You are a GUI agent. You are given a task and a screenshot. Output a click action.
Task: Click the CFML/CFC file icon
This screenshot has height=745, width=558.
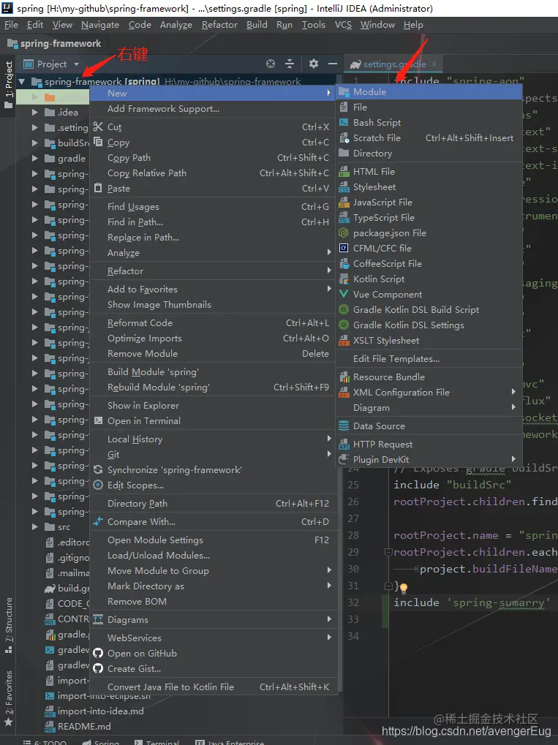coord(344,248)
